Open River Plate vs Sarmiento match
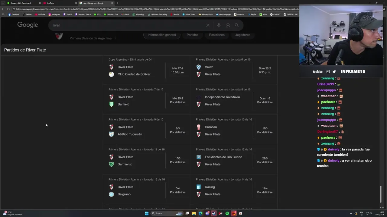 (x=146, y=159)
